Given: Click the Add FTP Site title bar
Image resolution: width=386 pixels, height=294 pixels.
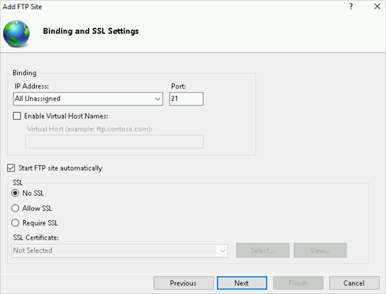Looking at the screenshot, I should (x=154, y=7).
